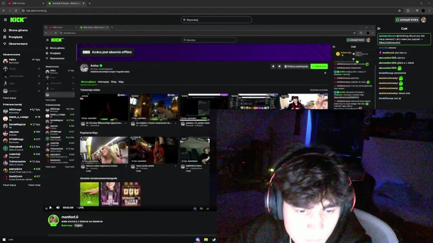Open recommended channel paprycjusz
Screen dimensions: 433x243
[x=22, y=170]
